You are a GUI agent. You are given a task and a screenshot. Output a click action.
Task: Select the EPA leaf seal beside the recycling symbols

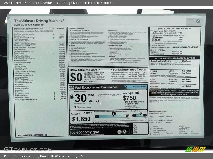[x=120, y=131]
